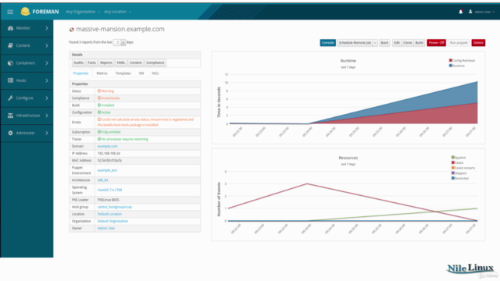Expand the Hosts menu chevron
This screenshot has width=500, height=281.
pos(47,80)
